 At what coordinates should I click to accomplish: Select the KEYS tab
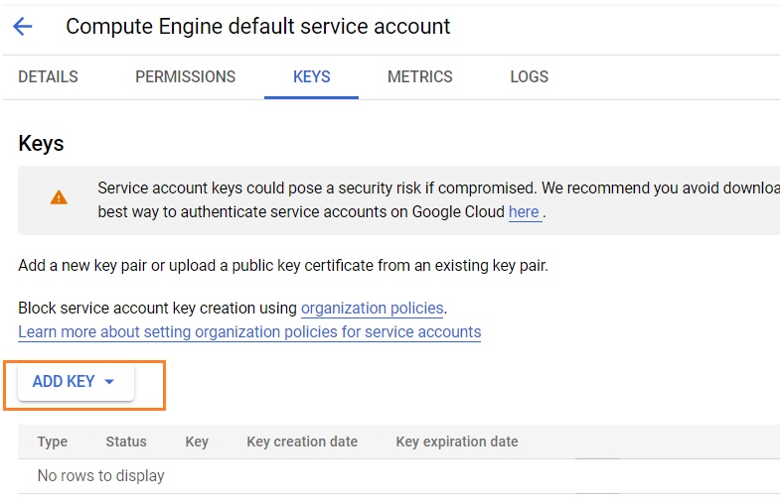pyautogui.click(x=311, y=77)
